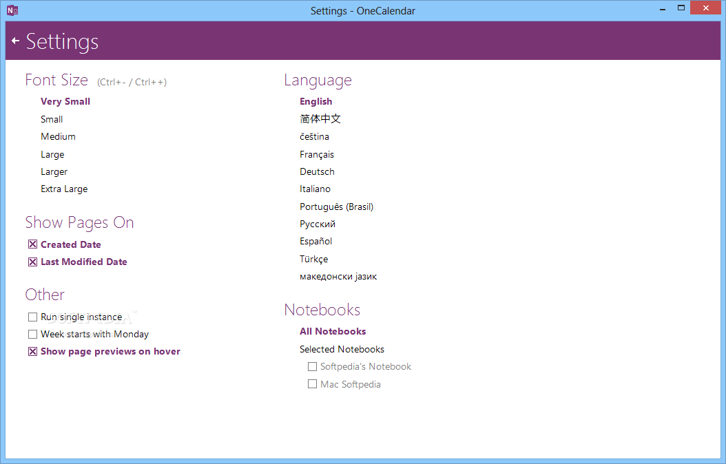Select Español language
Screen dimensions: 726x464
315,241
